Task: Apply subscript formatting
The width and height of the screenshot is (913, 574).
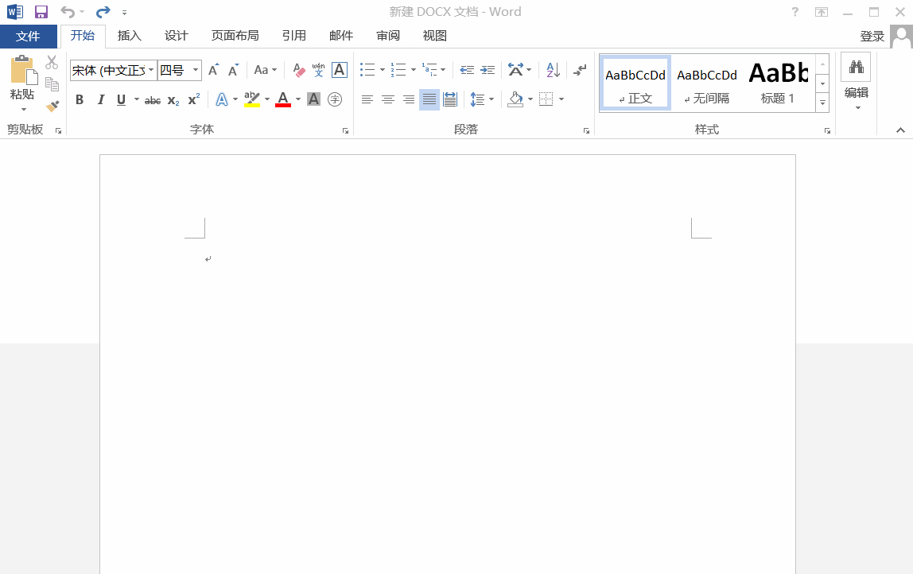Action: pos(173,100)
